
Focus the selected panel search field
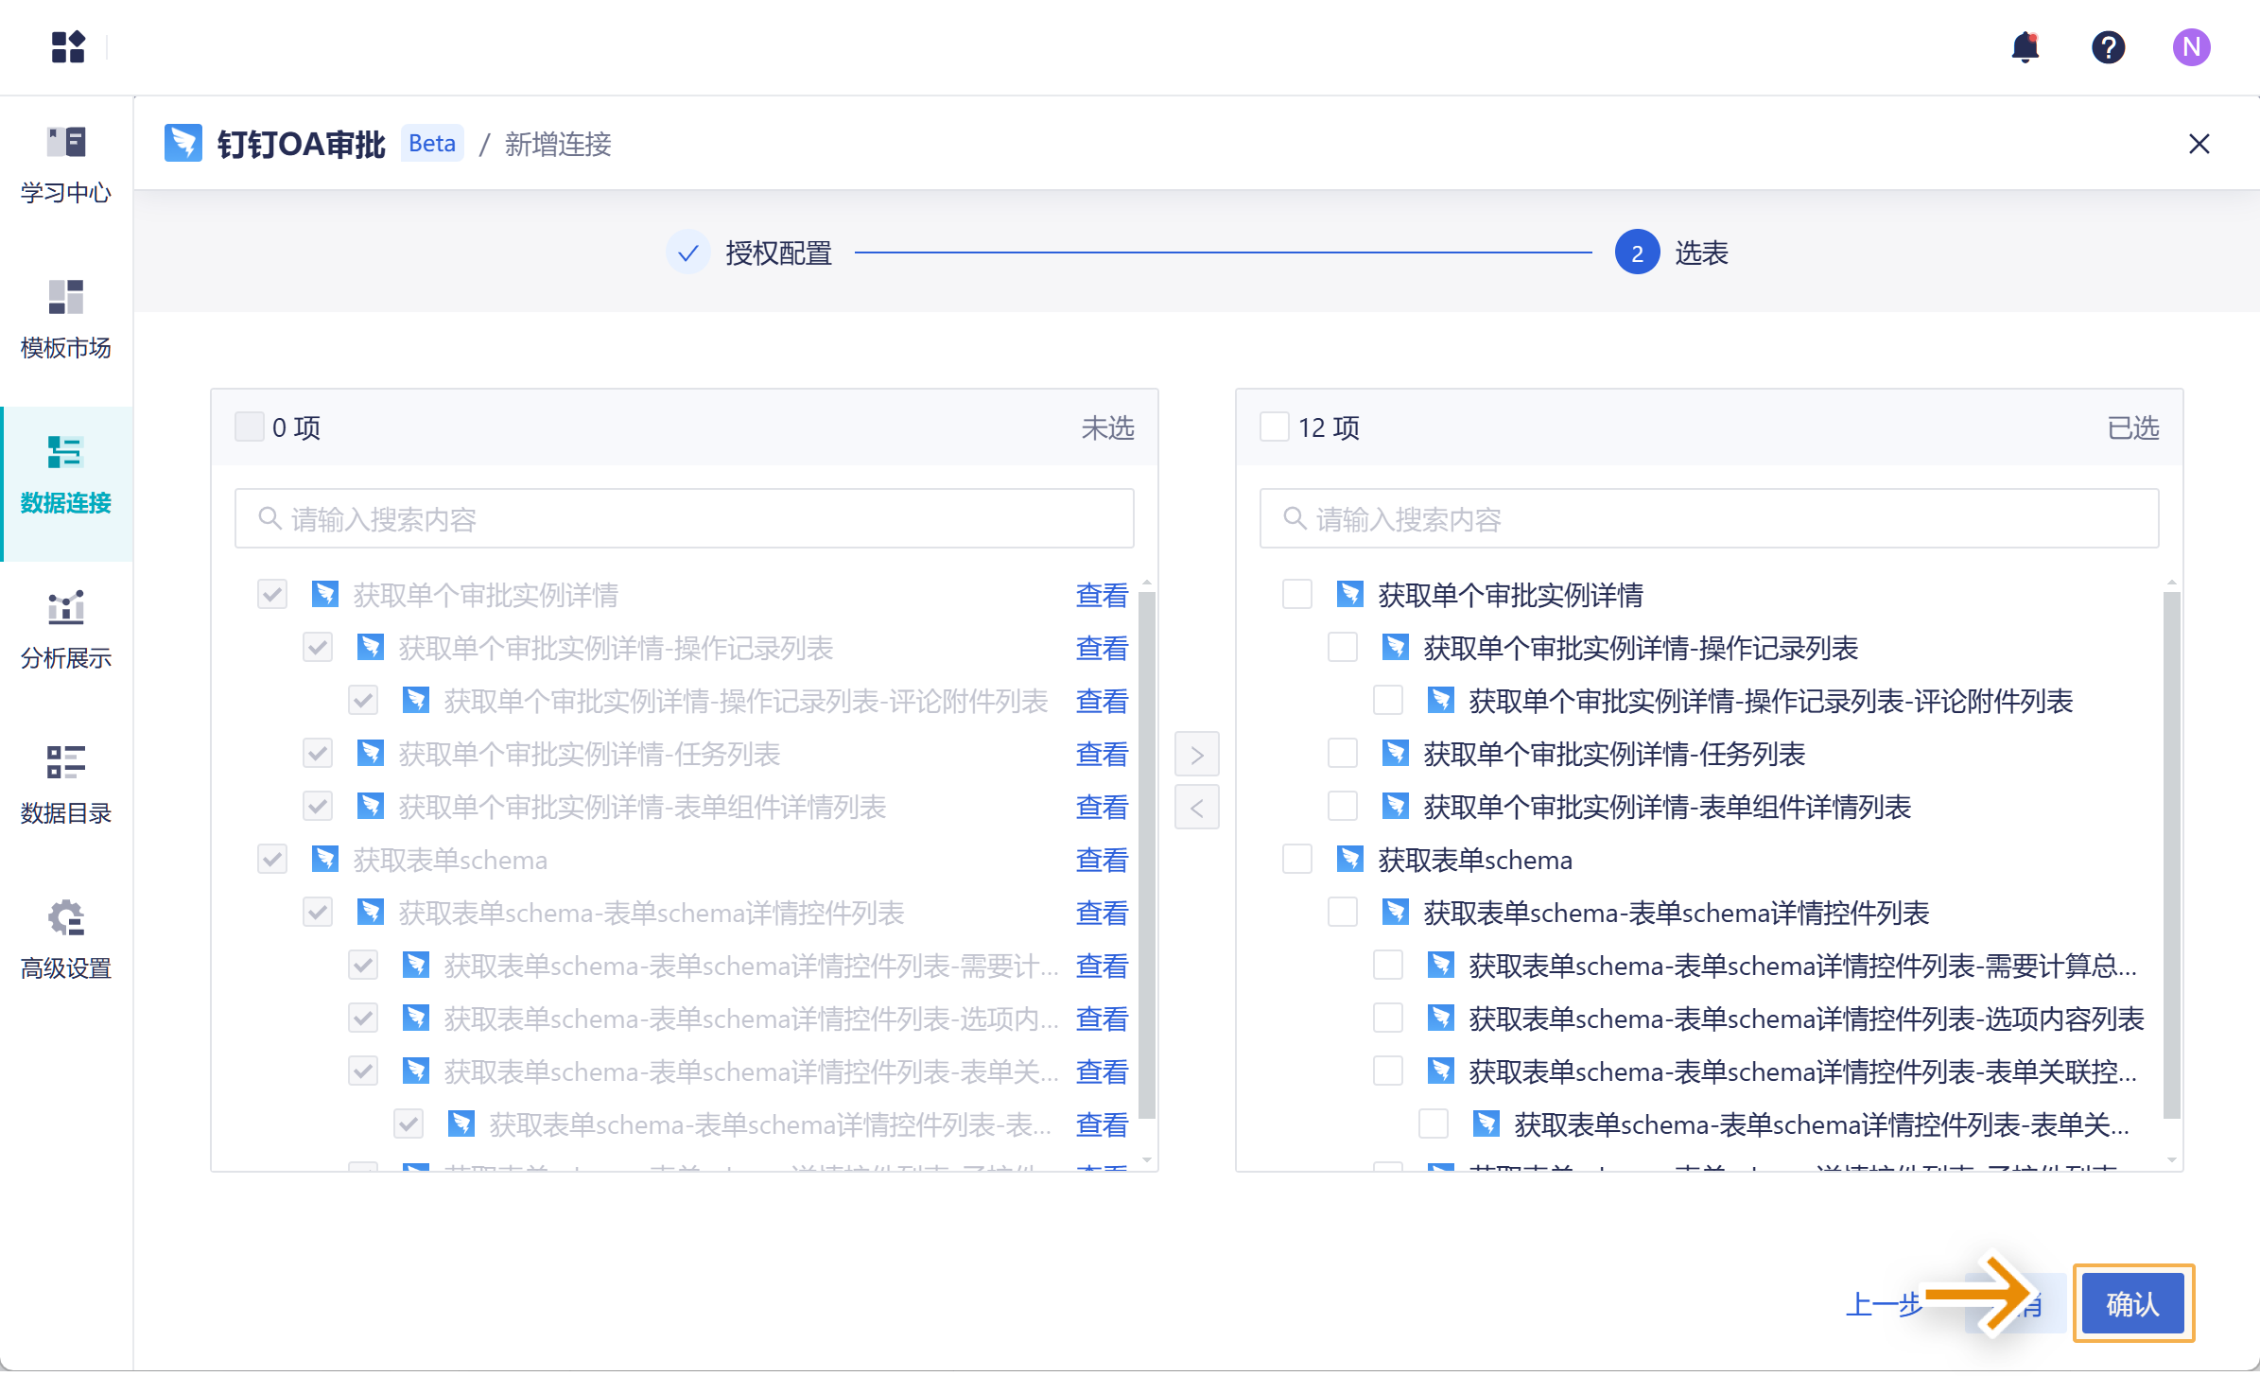(1709, 518)
